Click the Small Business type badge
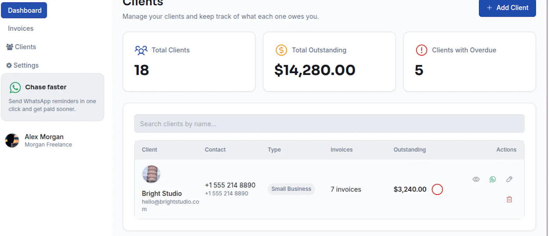The width and height of the screenshot is (549, 236). click(291, 189)
